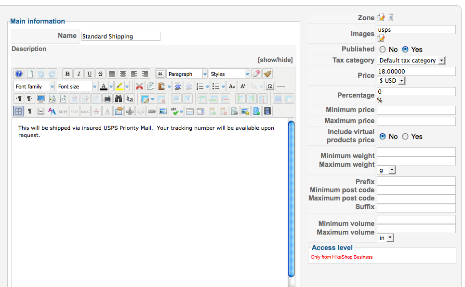The height and width of the screenshot is (287, 465).
Task: Open the editor help icon
Action: click(x=19, y=74)
